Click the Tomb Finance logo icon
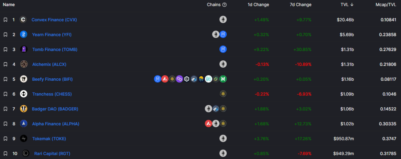 pyautogui.click(x=23, y=49)
